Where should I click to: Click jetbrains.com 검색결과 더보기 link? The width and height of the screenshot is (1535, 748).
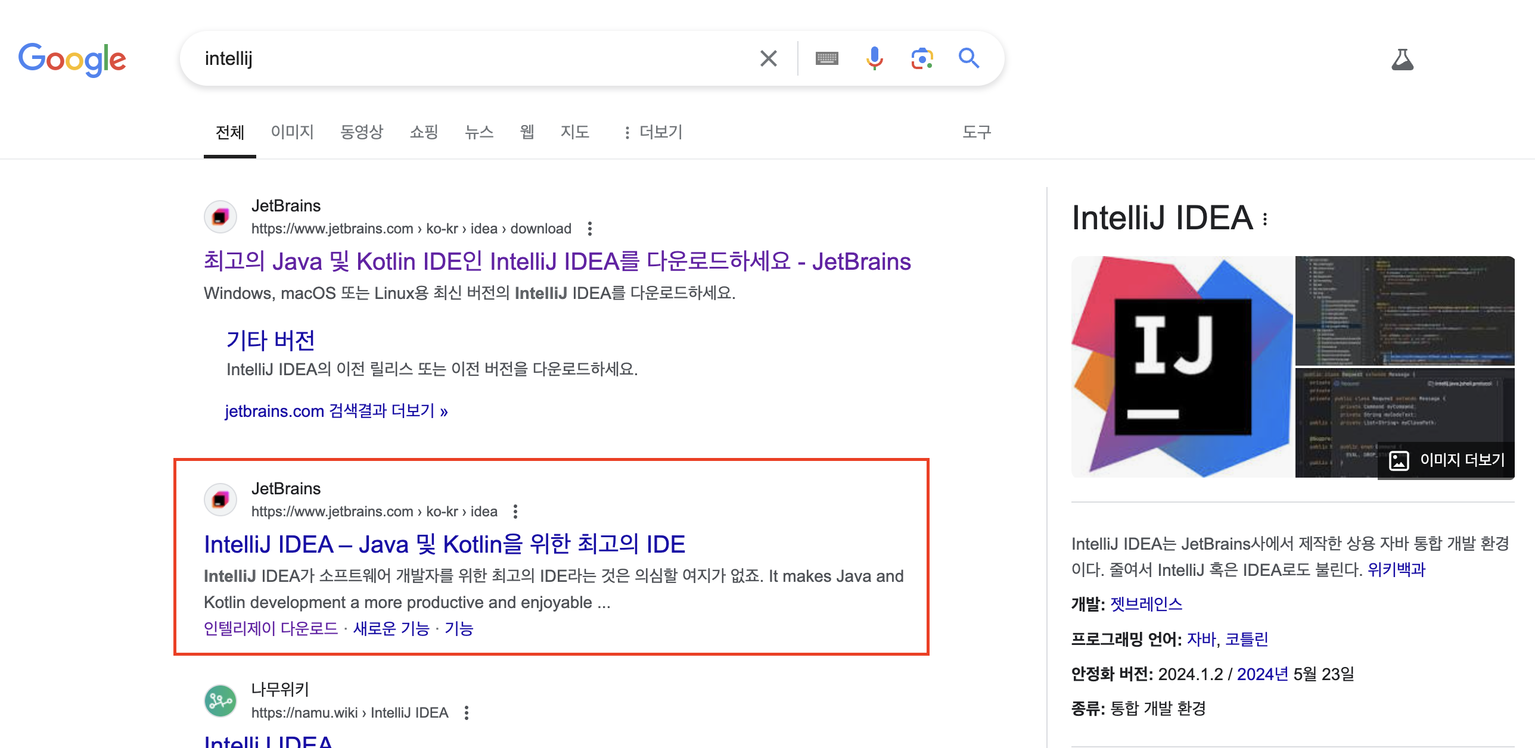336,411
